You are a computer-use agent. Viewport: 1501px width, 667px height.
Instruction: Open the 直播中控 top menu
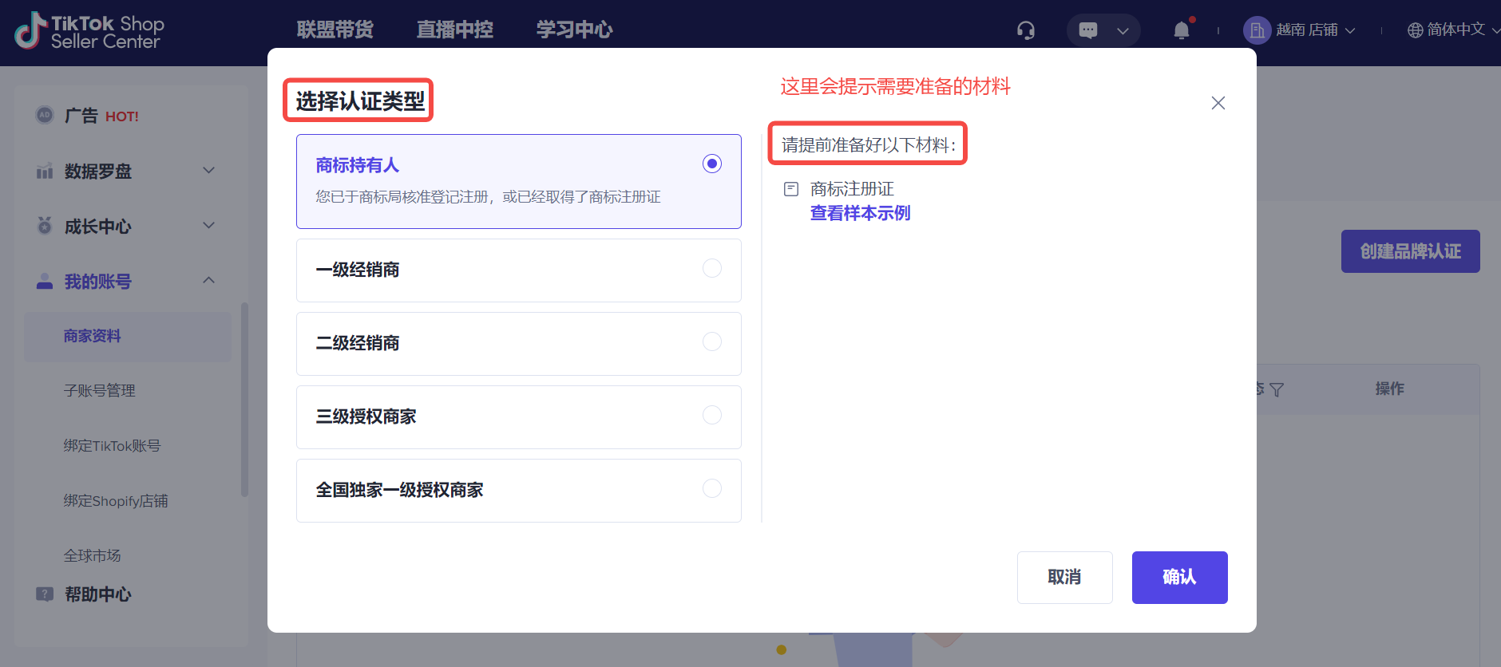click(454, 30)
